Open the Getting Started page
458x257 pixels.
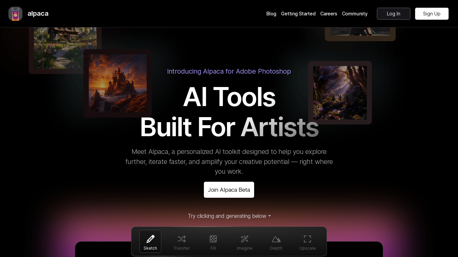click(x=298, y=14)
